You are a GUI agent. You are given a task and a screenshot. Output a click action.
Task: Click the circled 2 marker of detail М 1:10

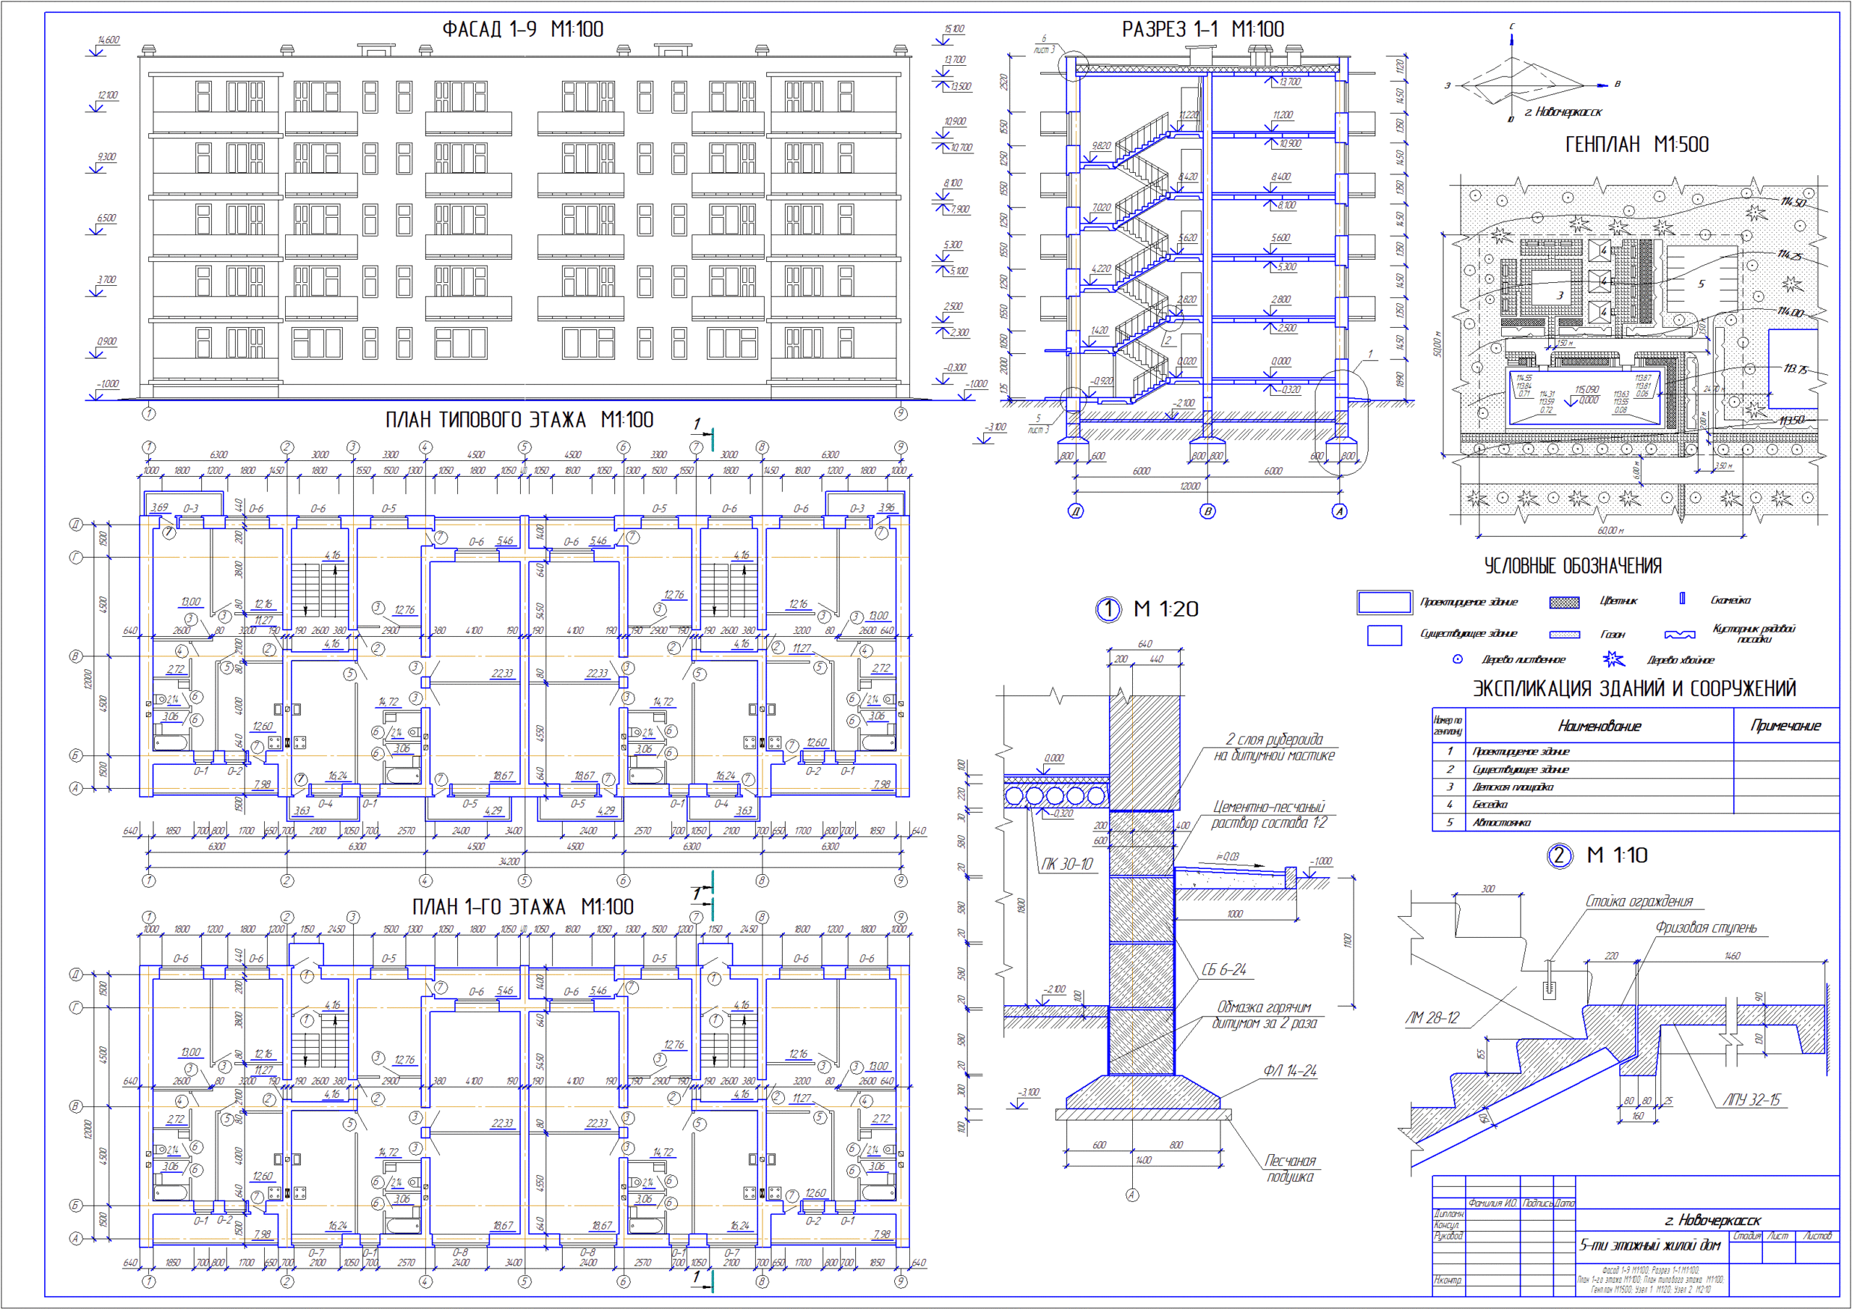pyautogui.click(x=1559, y=855)
